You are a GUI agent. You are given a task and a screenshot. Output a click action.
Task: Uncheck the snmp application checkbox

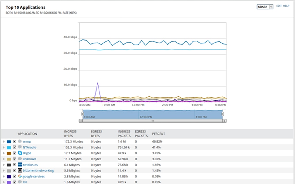(x=14, y=141)
